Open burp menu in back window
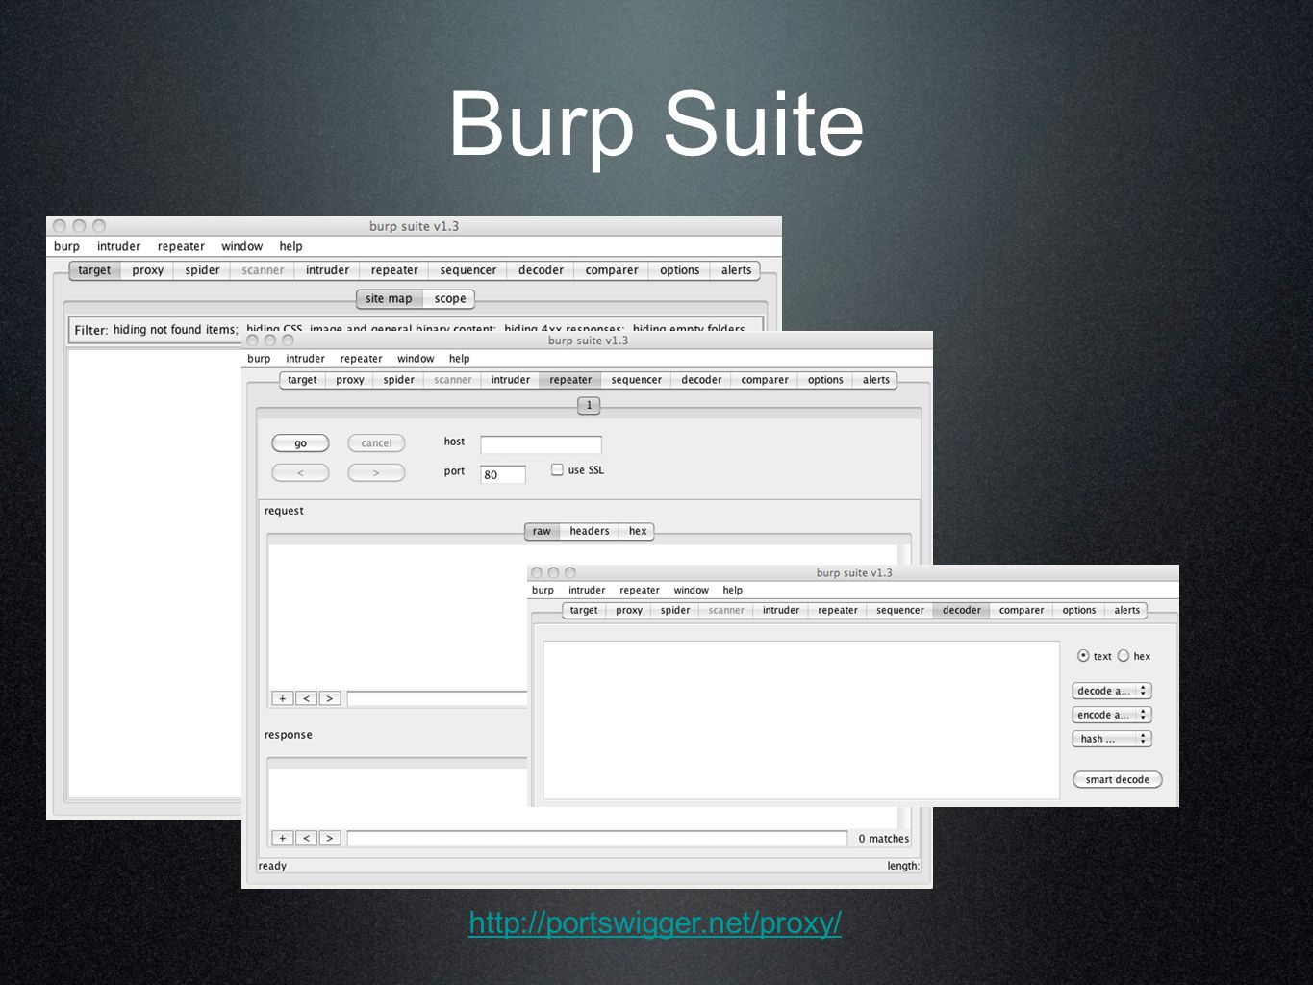This screenshot has width=1313, height=985. click(x=66, y=246)
